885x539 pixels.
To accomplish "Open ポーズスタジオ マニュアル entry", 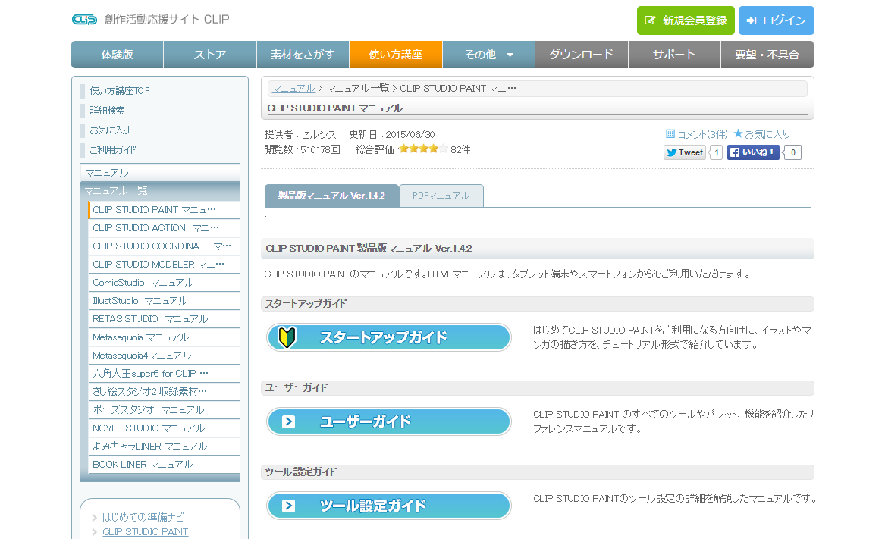I will pyautogui.click(x=164, y=410).
